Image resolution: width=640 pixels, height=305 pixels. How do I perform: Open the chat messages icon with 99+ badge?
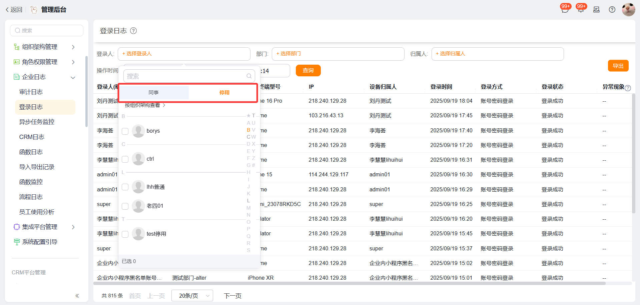tap(565, 10)
